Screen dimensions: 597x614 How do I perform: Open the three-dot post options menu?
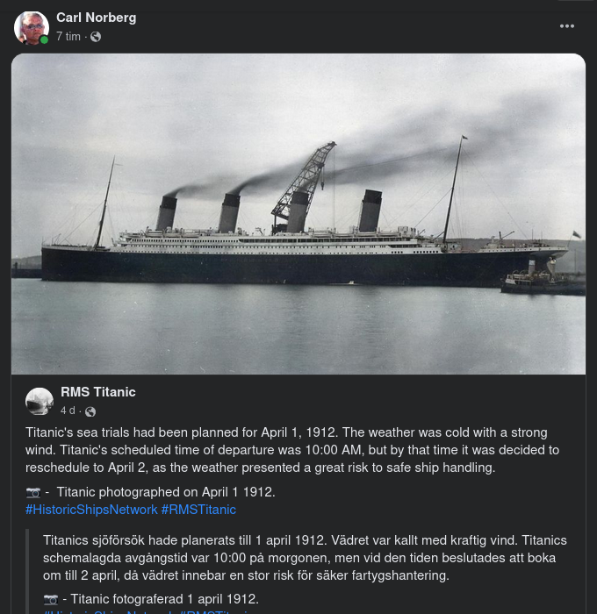click(567, 26)
